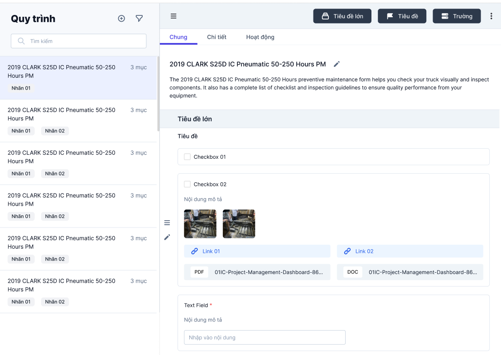This screenshot has height=355, width=501.
Task: Click edit pencil icon beside Checkbox 02 card
Action: click(x=167, y=237)
